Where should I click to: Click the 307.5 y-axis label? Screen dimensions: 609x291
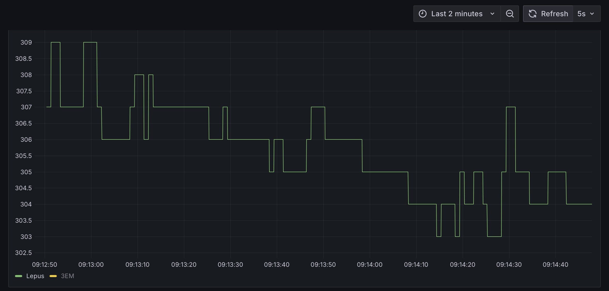(24, 91)
